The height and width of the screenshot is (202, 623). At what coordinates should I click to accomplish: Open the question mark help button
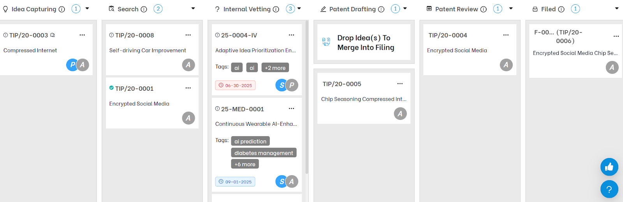point(609,189)
